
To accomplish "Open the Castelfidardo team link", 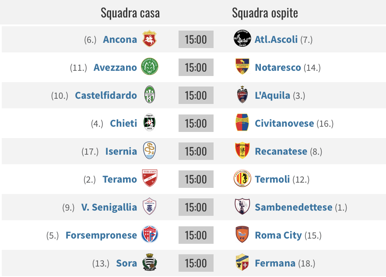I will click(106, 95).
